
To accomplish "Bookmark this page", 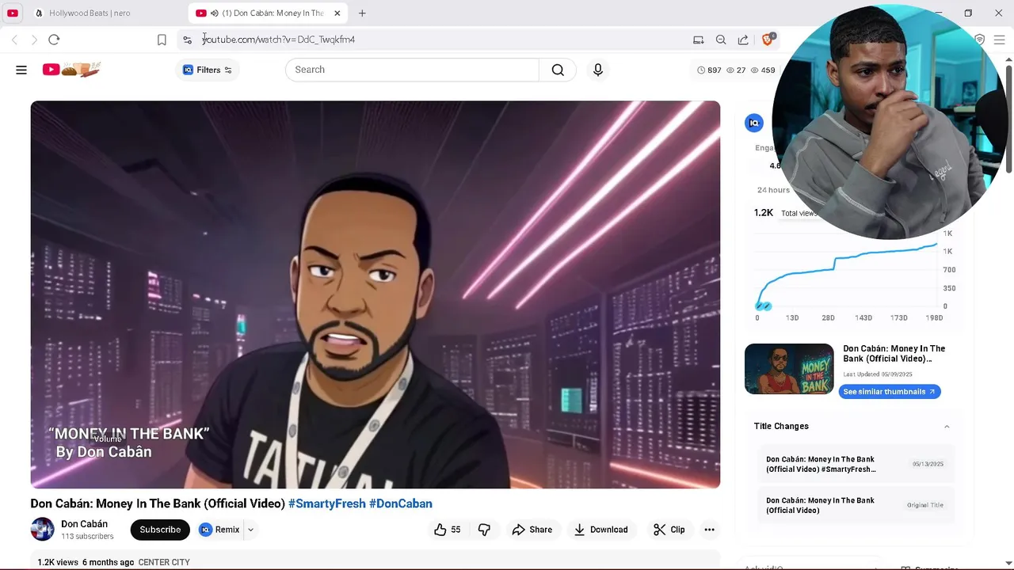I will pos(162,40).
